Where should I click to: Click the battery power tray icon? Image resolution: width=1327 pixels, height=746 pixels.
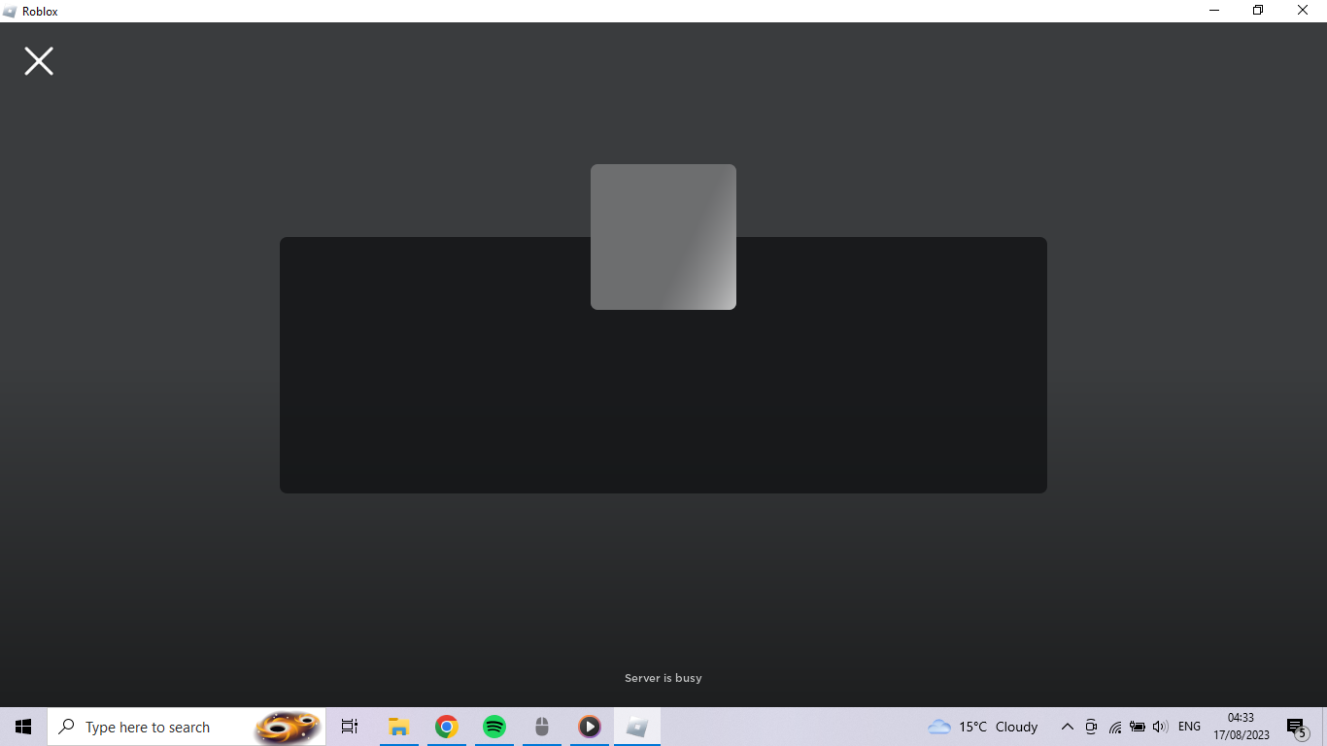tap(1138, 727)
